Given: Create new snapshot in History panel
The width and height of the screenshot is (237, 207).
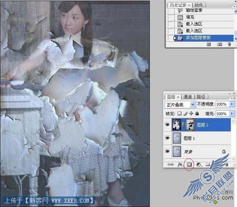Looking at the screenshot, I should pyautogui.click(x=220, y=44).
